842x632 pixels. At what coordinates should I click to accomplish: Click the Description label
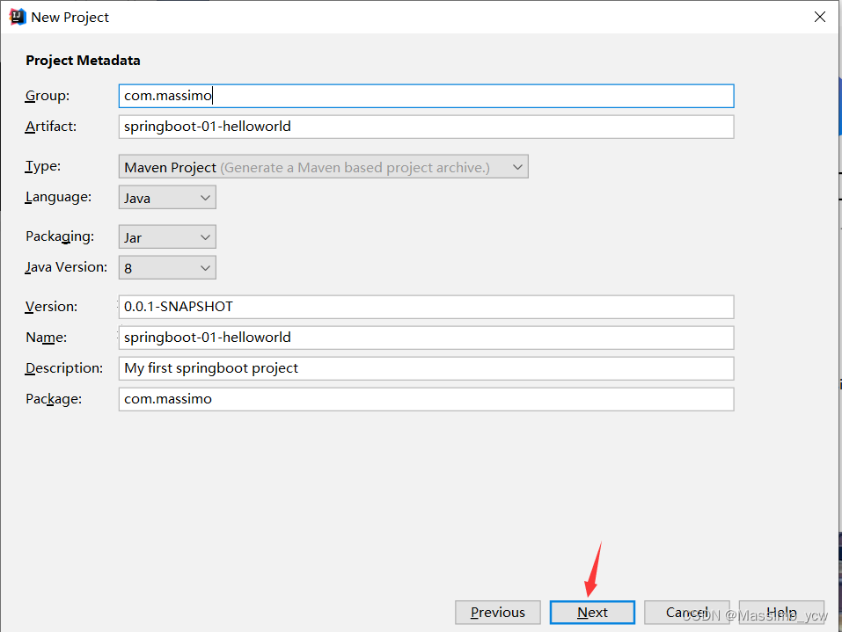[64, 368]
